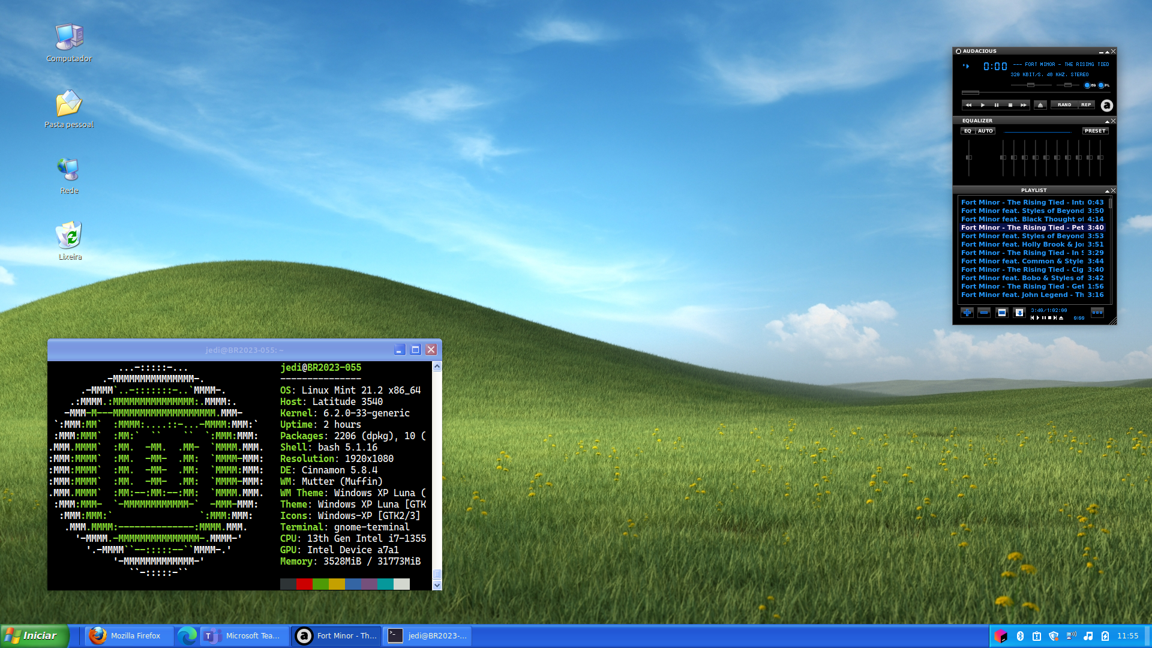The height and width of the screenshot is (648, 1152).
Task: Click the equalizer preamp slider
Action: coord(969,157)
